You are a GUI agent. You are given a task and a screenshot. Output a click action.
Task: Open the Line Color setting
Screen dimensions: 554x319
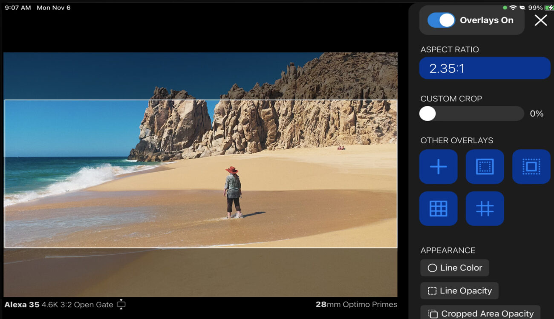pyautogui.click(x=455, y=268)
